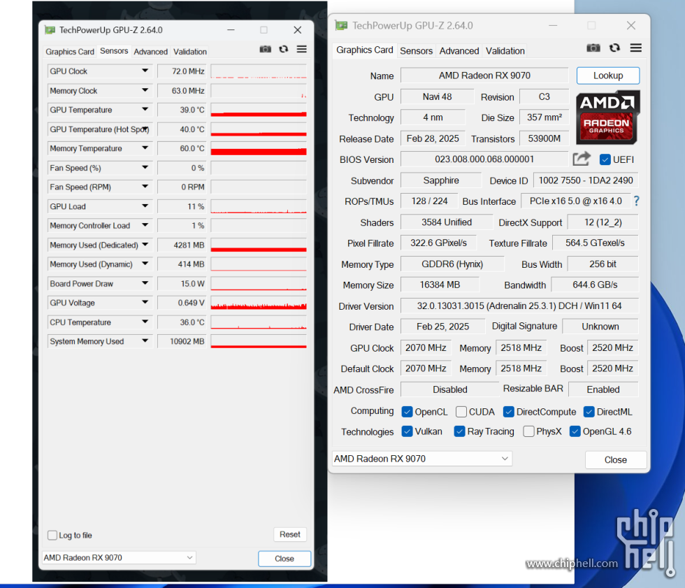The width and height of the screenshot is (685, 588).
Task: Click Bandwidth value 644.6 GB/s
Action: [x=595, y=285]
